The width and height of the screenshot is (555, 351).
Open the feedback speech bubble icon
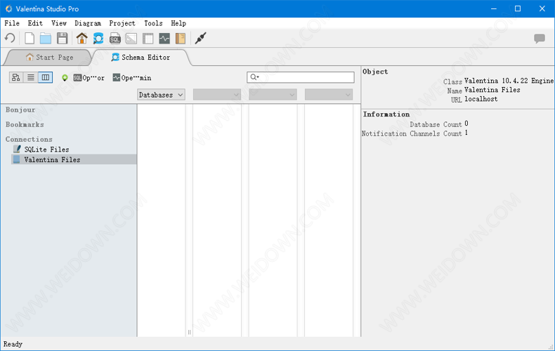pos(540,38)
